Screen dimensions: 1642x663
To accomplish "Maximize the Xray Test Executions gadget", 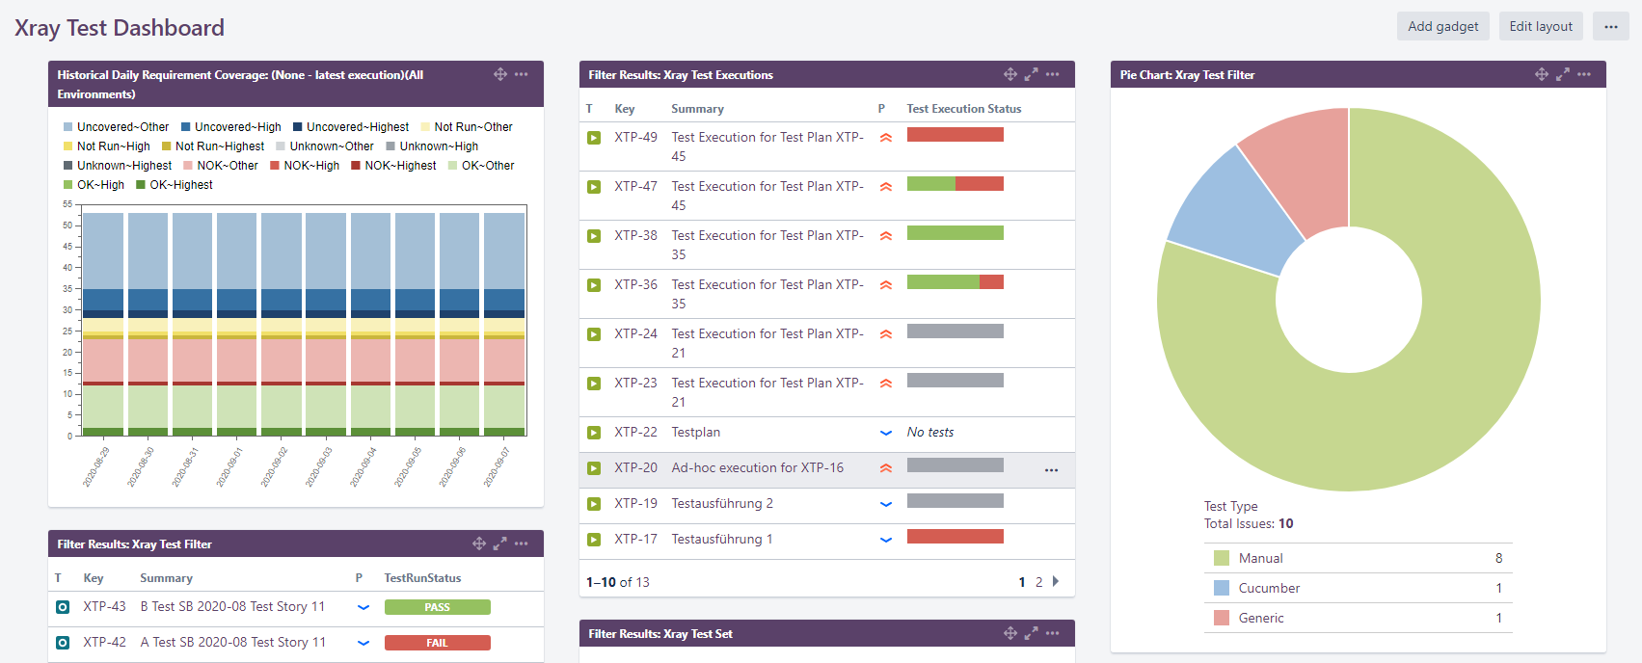I will (x=1032, y=74).
